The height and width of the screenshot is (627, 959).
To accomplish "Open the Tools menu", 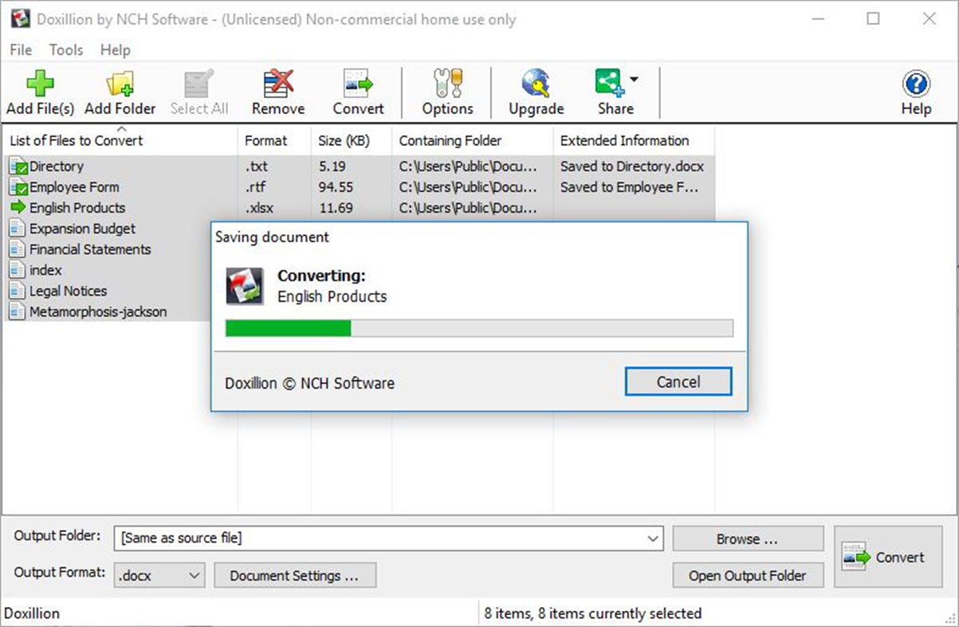I will 65,49.
